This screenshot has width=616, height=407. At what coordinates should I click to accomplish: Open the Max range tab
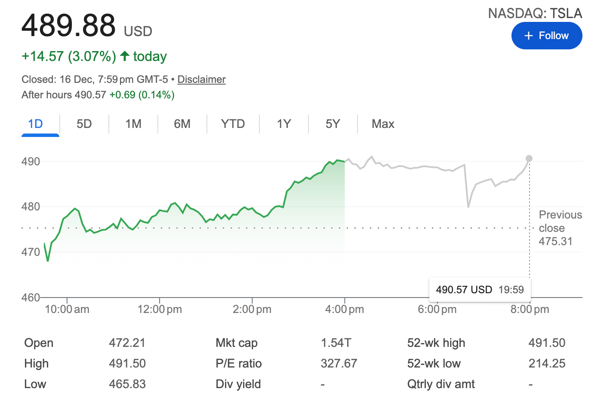point(383,124)
